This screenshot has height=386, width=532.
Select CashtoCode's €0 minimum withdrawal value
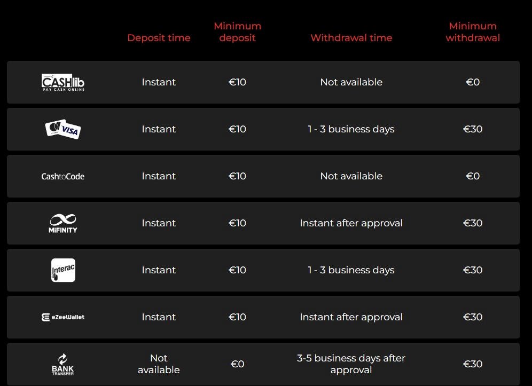point(473,176)
